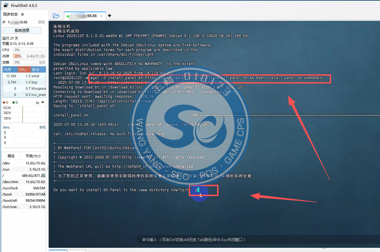Copy the IP address via 复制
This screenshot has height=252, width=380.
pyautogui.click(x=41, y=22)
